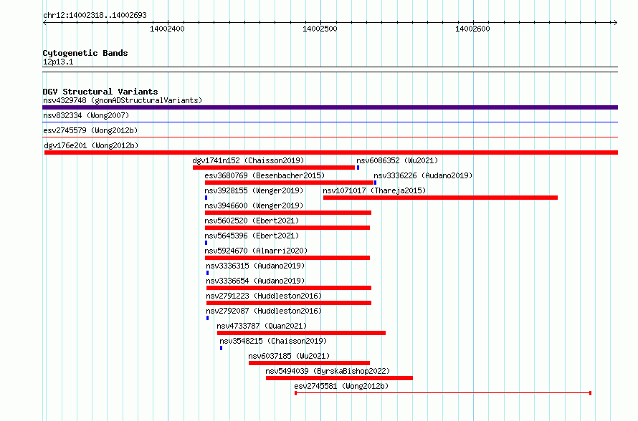Click the blue nsv6086352 insertion marker

click(358, 168)
